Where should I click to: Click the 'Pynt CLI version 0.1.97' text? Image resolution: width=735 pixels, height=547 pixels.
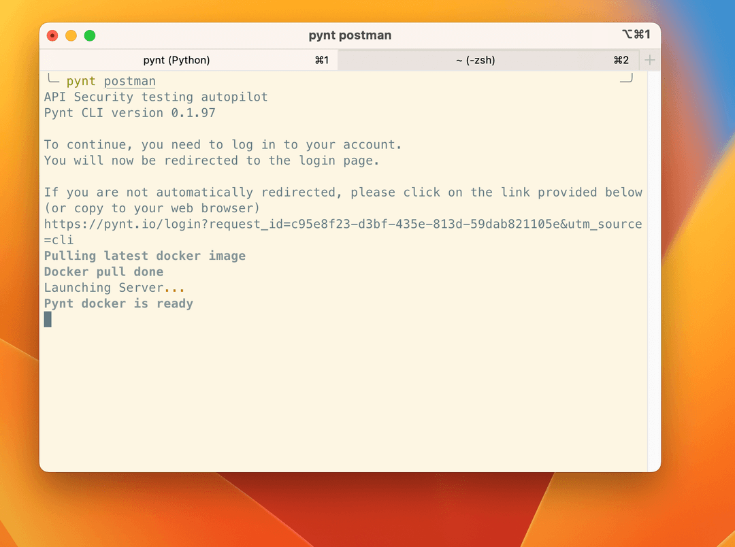[129, 113]
